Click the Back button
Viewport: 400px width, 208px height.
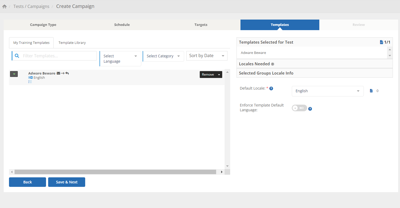28,182
